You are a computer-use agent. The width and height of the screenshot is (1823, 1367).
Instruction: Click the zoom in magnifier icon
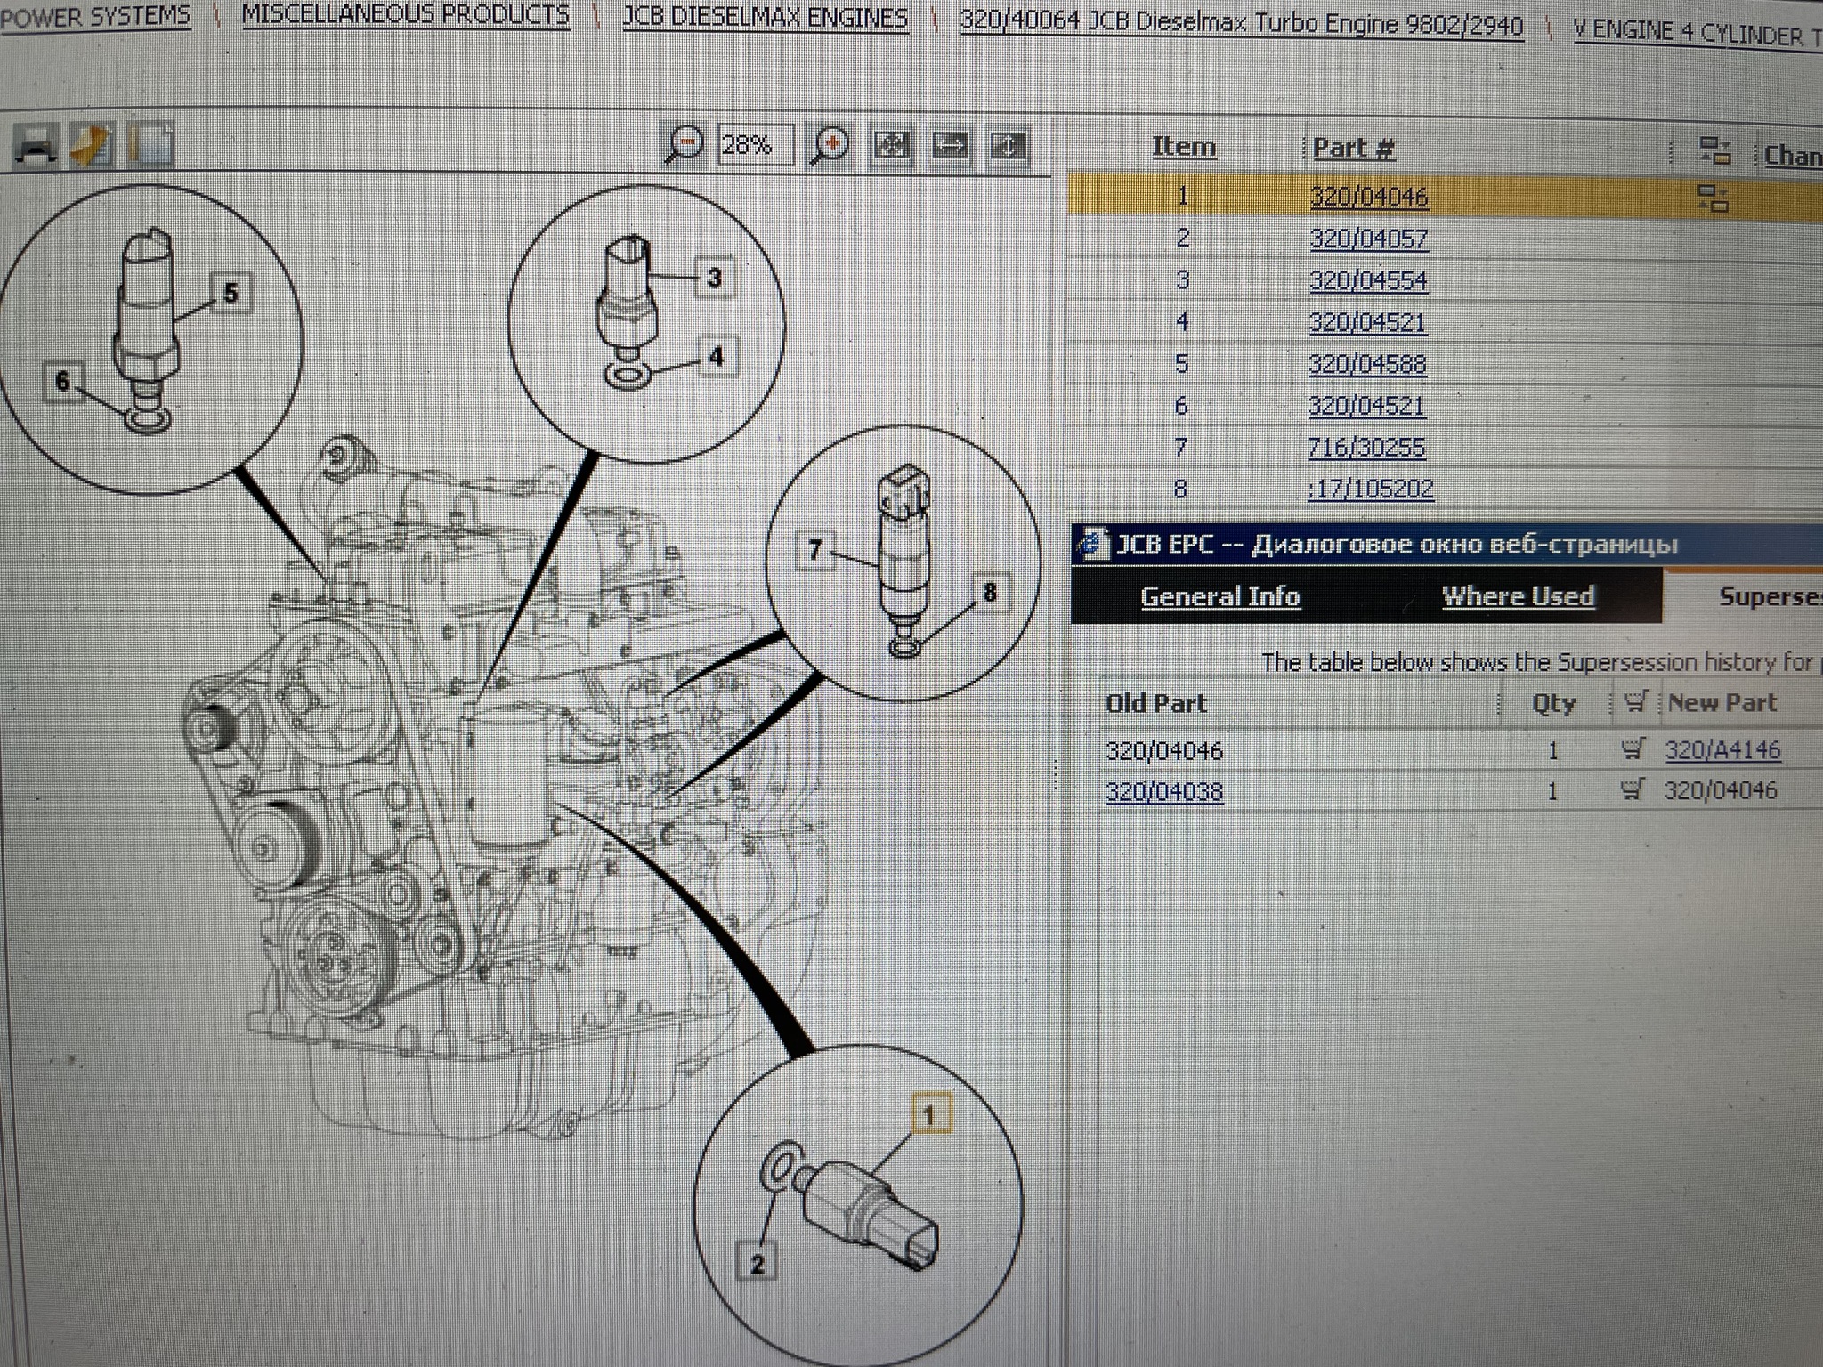830,145
